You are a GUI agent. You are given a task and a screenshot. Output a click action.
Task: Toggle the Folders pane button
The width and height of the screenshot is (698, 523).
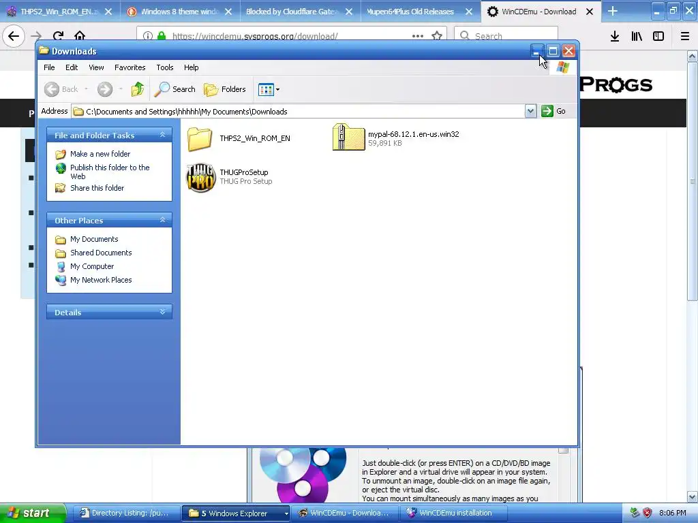click(x=225, y=89)
